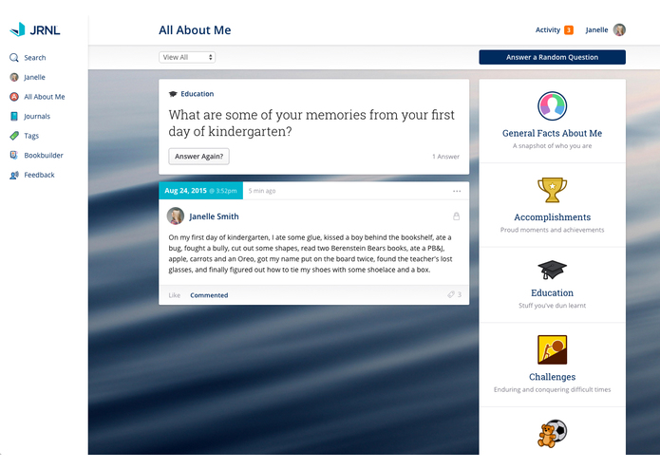The width and height of the screenshot is (660, 469).
Task: Click the graduation cap icon beside Education label
Action: 173,94
